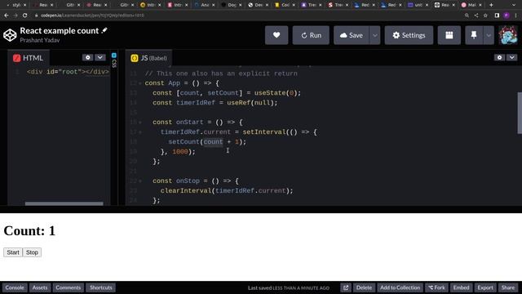
Task: Open preview in new window icon
Action: pos(346,287)
